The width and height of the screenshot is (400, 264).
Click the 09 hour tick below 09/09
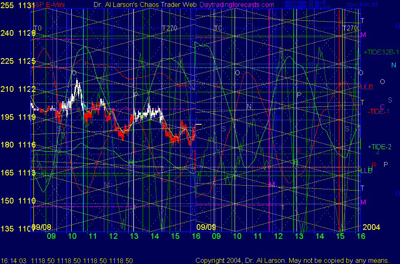tap(216, 236)
